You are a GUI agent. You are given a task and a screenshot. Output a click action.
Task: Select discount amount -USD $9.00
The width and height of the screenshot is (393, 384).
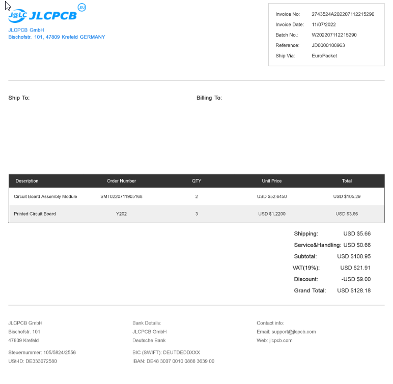[356, 279]
